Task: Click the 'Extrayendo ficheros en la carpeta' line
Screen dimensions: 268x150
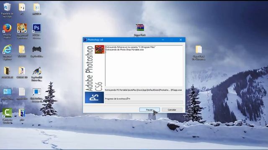Action: 130,47
